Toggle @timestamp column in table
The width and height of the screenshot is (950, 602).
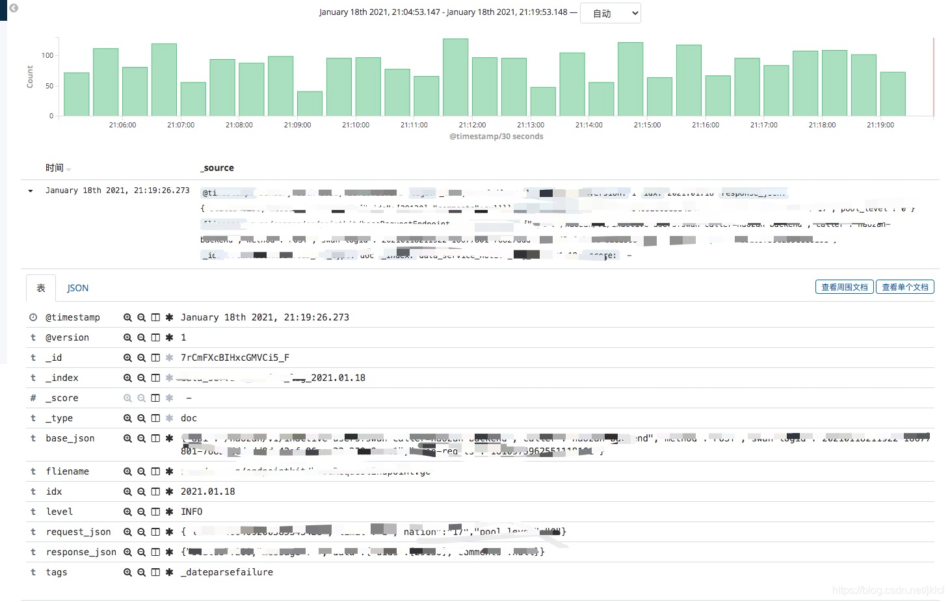tap(155, 318)
